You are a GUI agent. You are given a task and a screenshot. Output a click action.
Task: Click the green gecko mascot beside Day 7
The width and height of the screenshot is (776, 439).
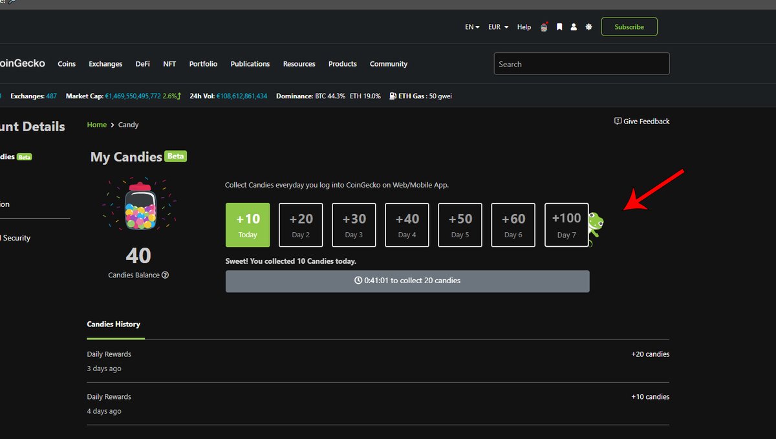(x=596, y=229)
